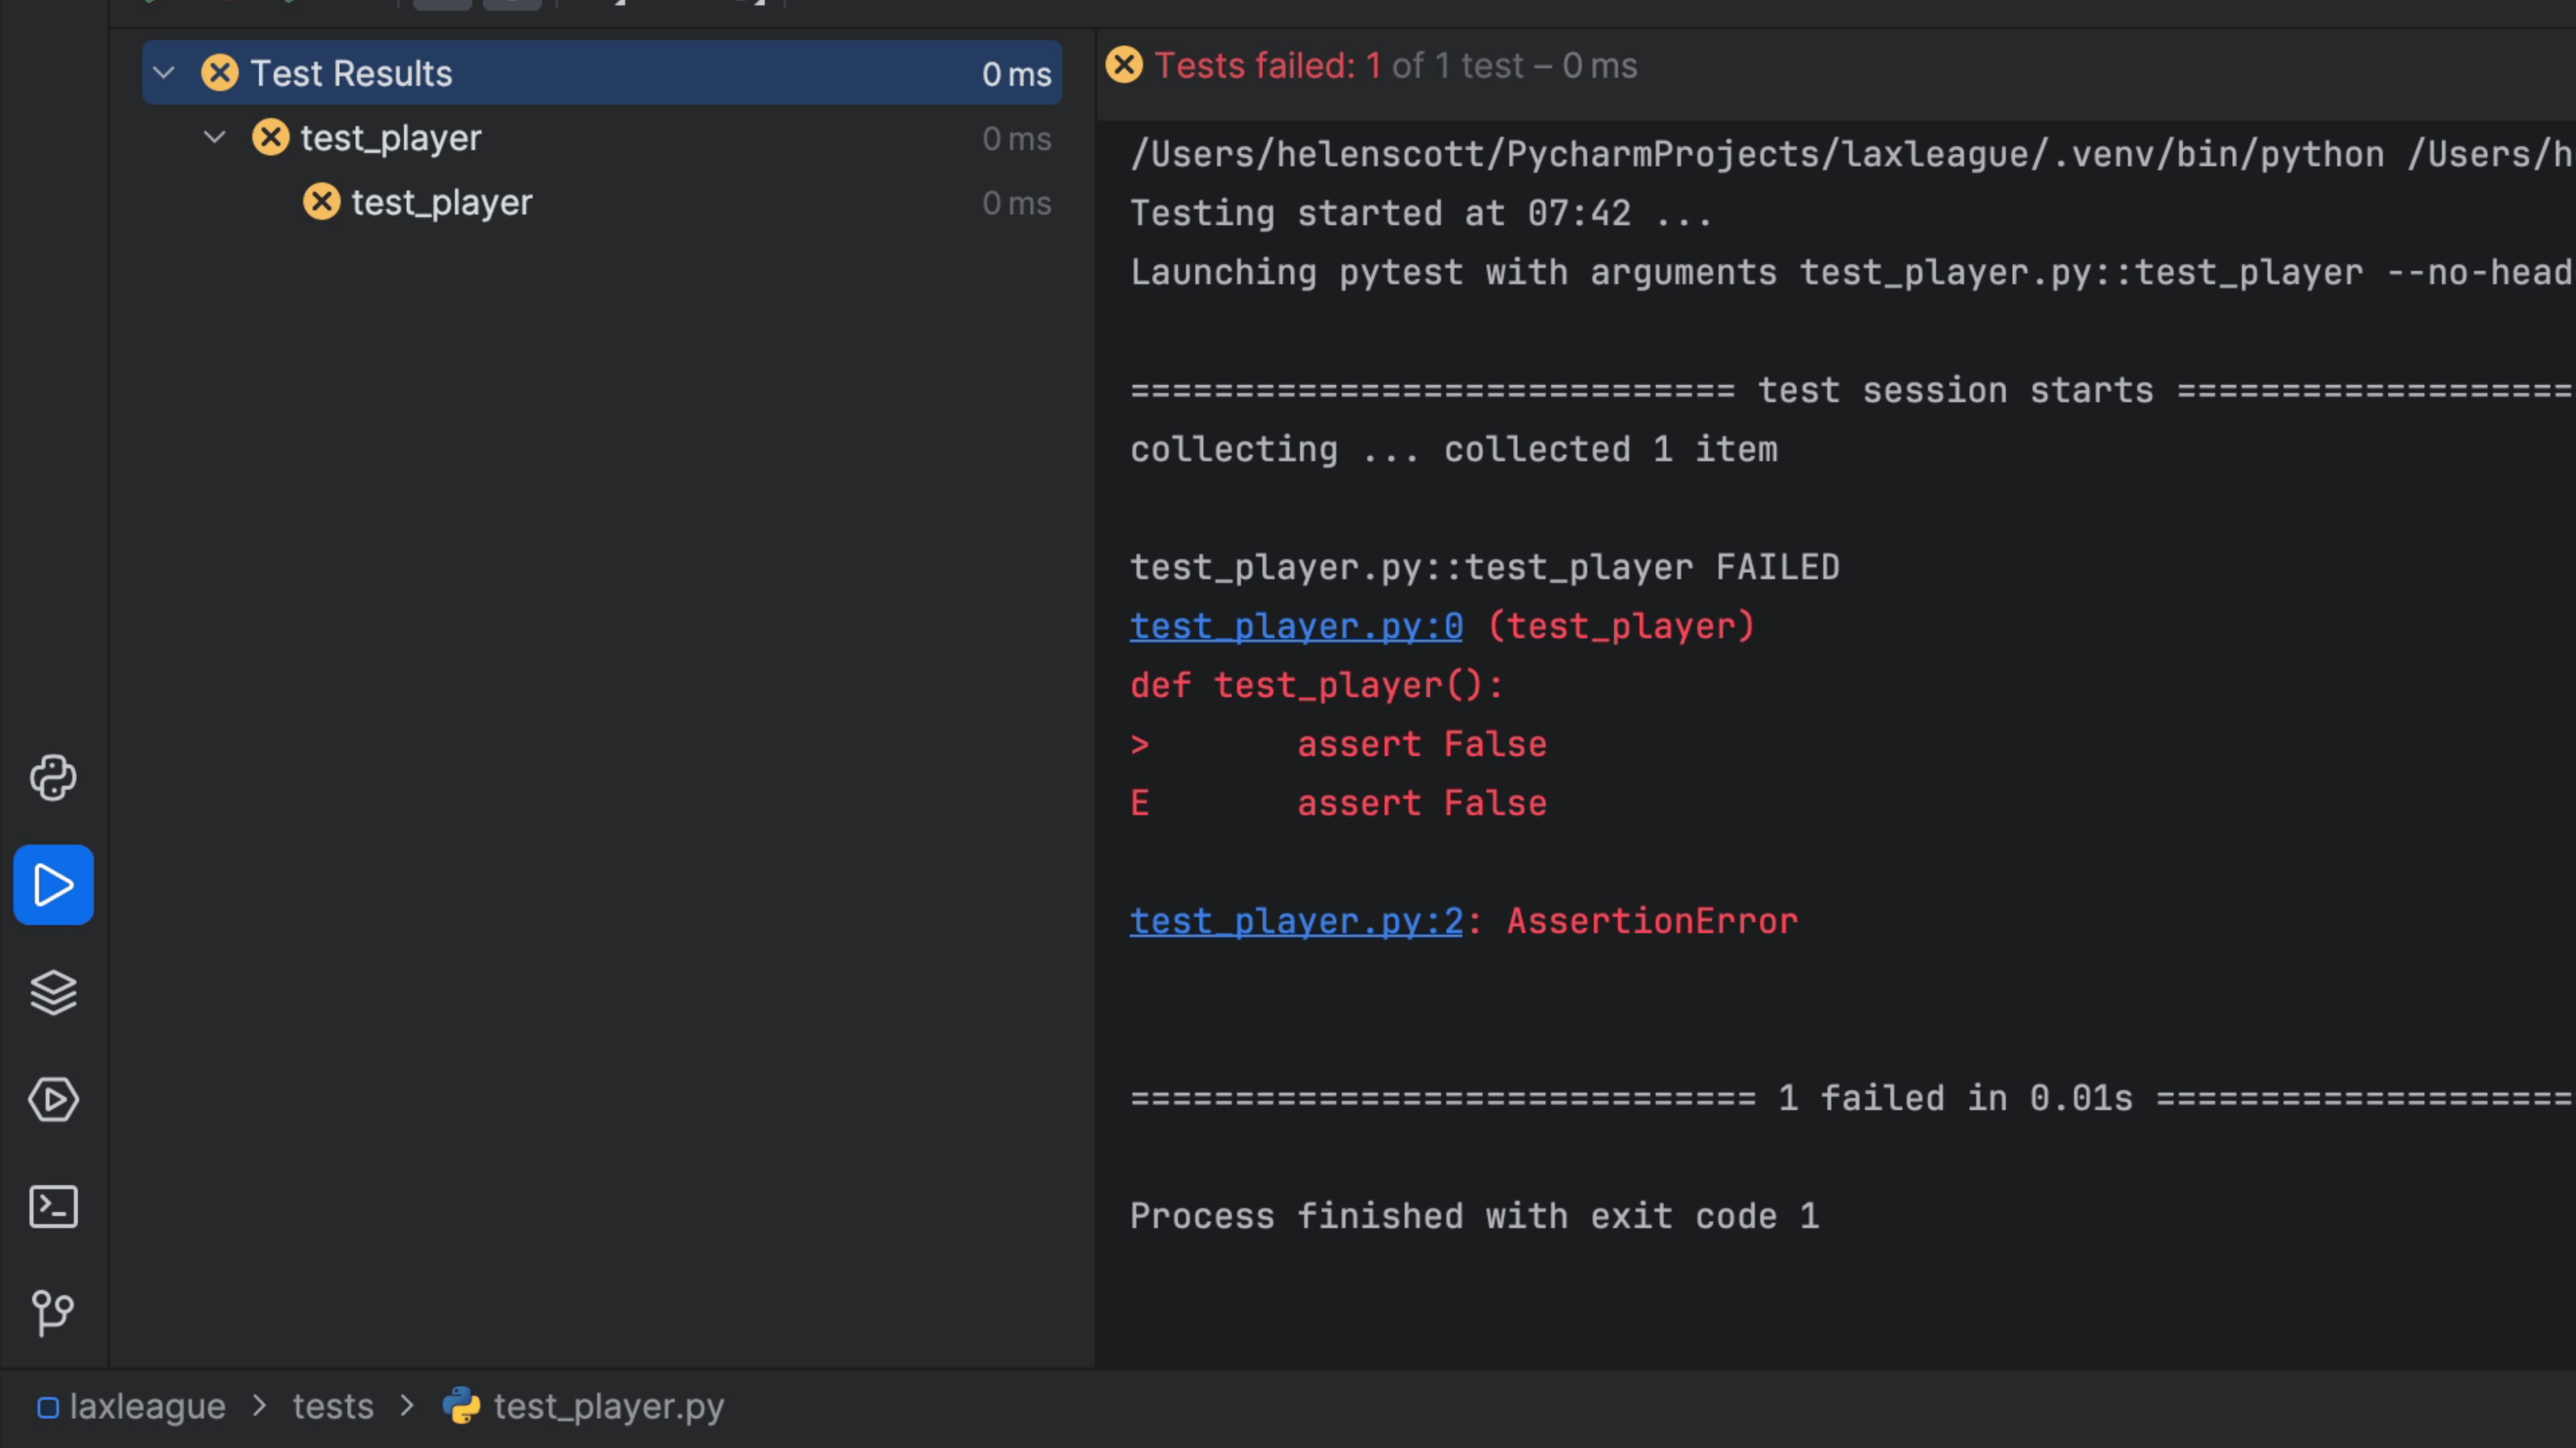This screenshot has width=2576, height=1448.
Task: Open the Git version control icon
Action: click(x=53, y=1312)
